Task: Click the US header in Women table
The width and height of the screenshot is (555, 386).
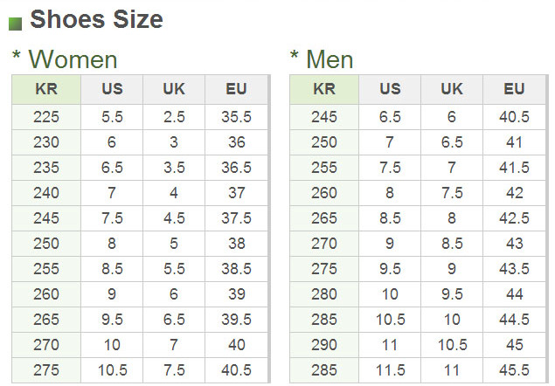Action: click(112, 89)
